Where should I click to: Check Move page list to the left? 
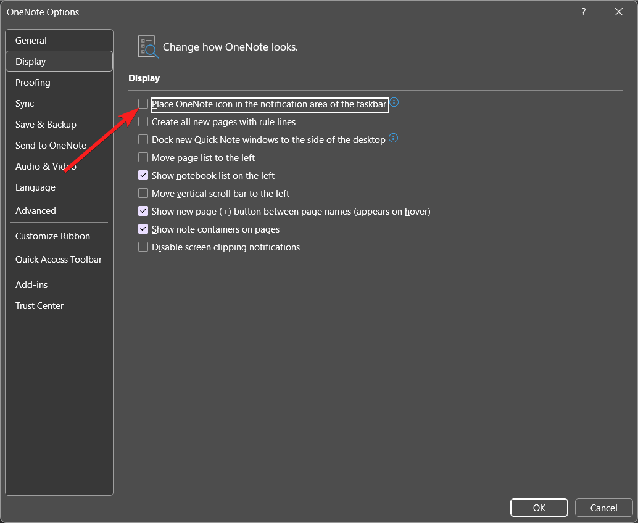[143, 157]
